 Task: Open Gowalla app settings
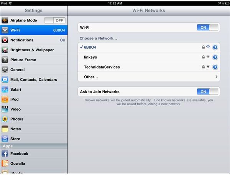pos(34,164)
